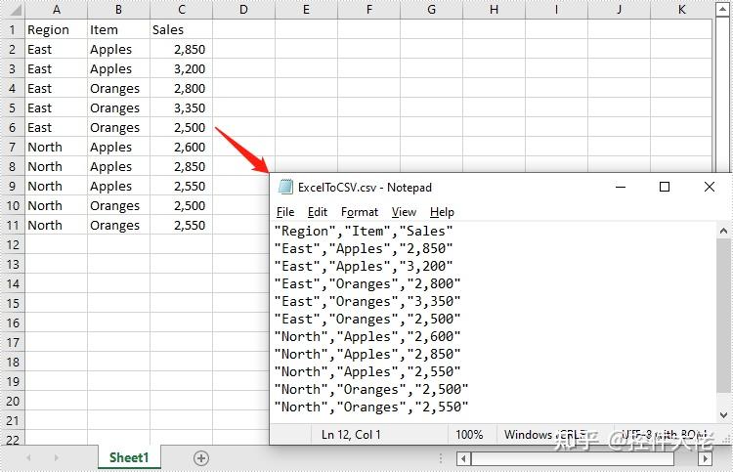Click the Notepad line "North","Apples","2,600"
The width and height of the screenshot is (733, 472).
(x=367, y=336)
